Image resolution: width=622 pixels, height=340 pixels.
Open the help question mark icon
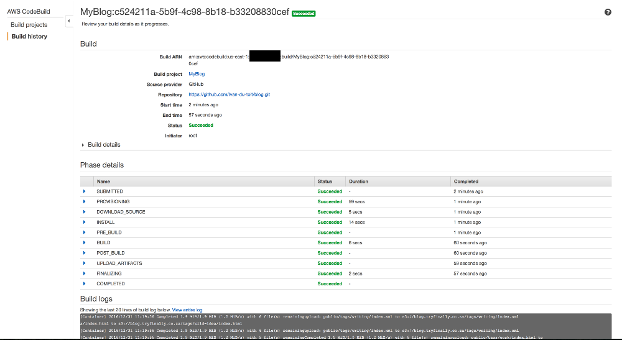[x=607, y=12]
